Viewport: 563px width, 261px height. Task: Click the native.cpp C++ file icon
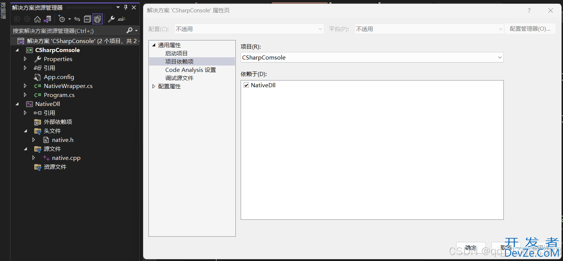pos(46,158)
